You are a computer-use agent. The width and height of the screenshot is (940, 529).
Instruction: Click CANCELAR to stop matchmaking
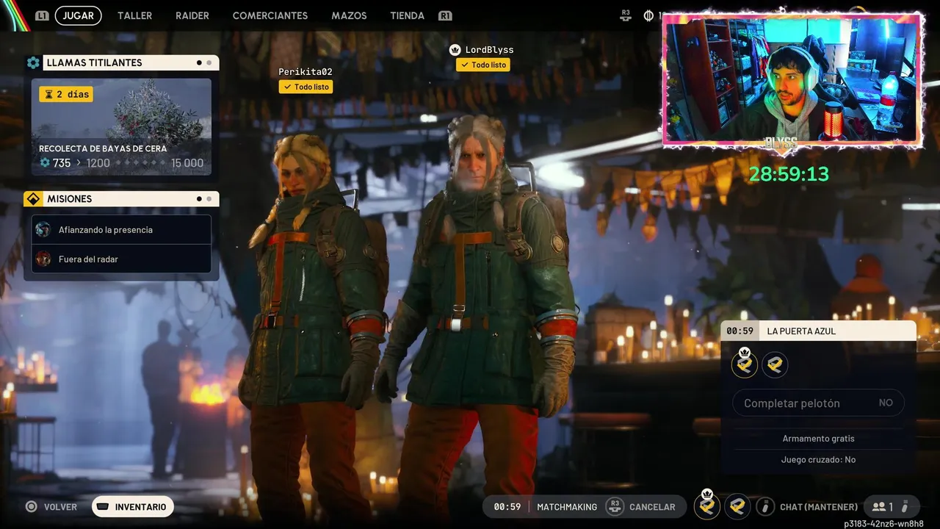(x=652, y=507)
